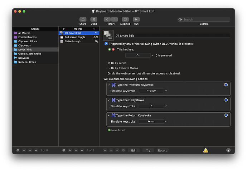
Task: Select the Clipboards group
Action: pos(35,45)
